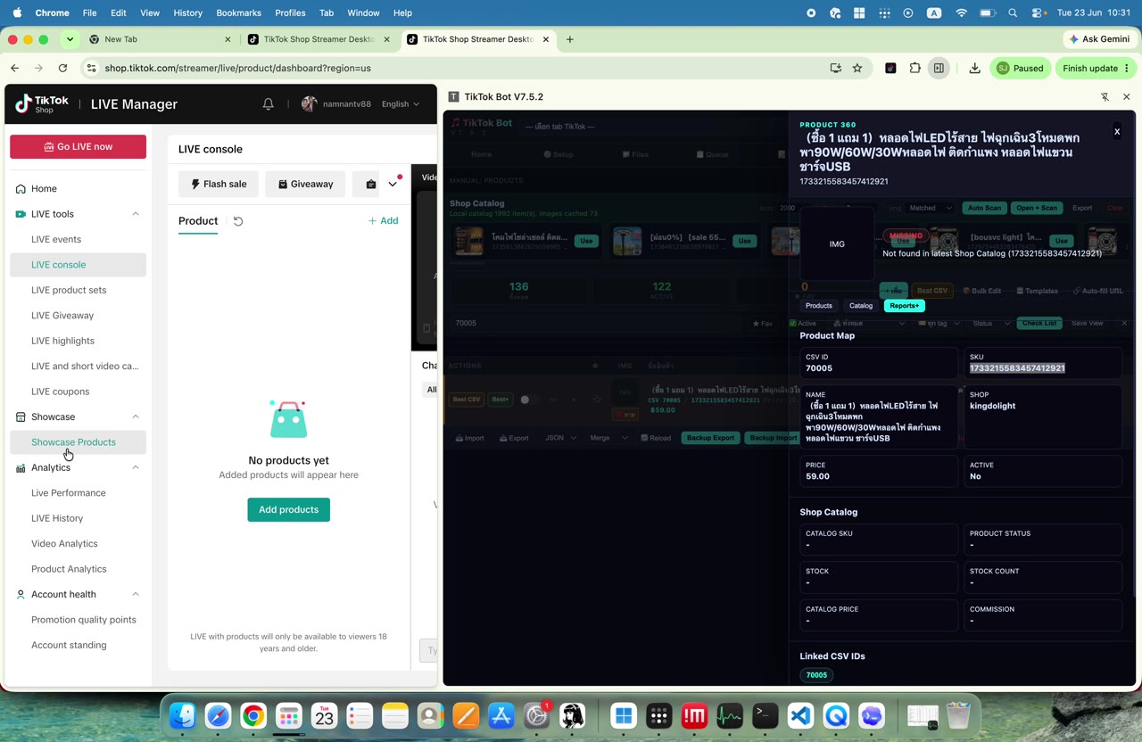The height and width of the screenshot is (742, 1142).
Task: Open the pinned colorful extension icon
Action: point(890,68)
